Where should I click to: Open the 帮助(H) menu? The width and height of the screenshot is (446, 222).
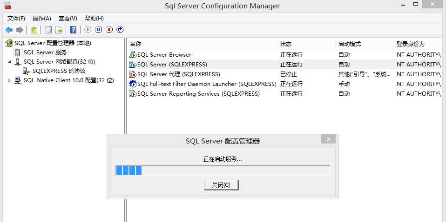tap(94, 19)
